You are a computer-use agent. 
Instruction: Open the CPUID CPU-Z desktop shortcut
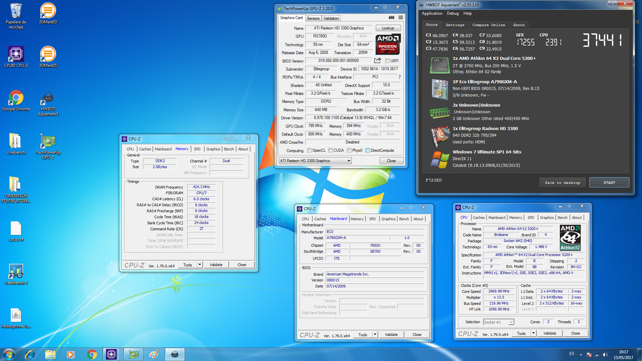(16, 57)
